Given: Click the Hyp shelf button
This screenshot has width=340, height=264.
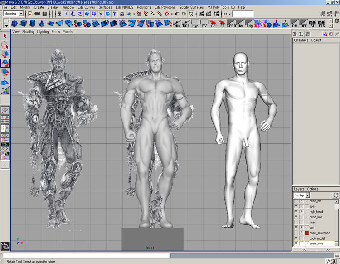Looking at the screenshot, I should coord(195,24).
